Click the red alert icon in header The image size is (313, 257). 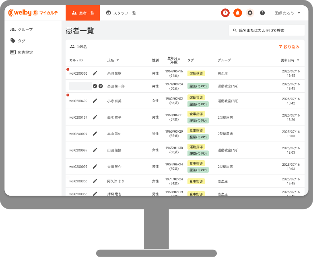(x=225, y=13)
